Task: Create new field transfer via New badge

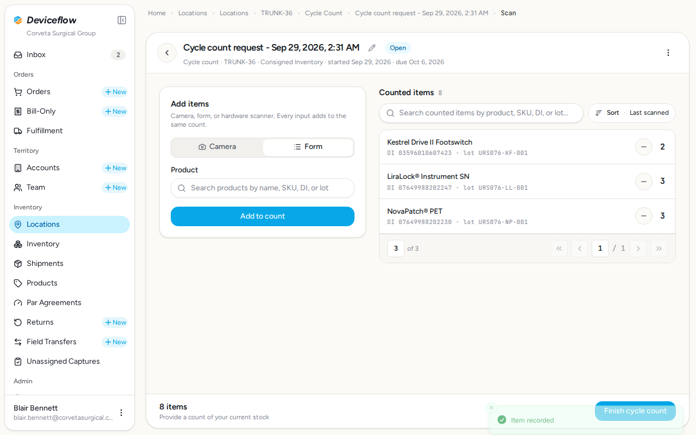Action: 115,342
